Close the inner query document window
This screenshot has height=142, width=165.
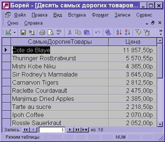160,23
